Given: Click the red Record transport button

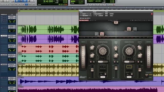Looking at the screenshot, I should coord(114,5).
